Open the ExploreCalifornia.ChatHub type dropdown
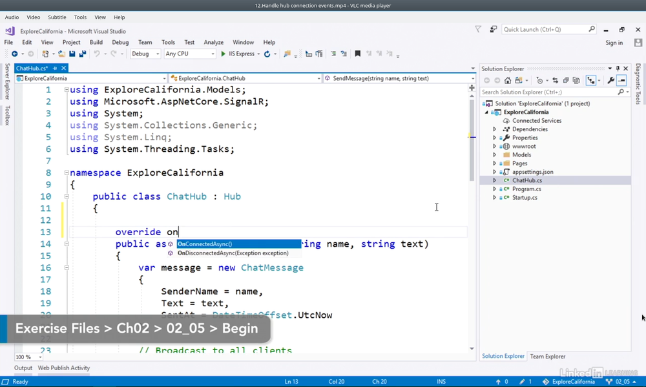Viewport: 646px width, 387px height. [245, 78]
